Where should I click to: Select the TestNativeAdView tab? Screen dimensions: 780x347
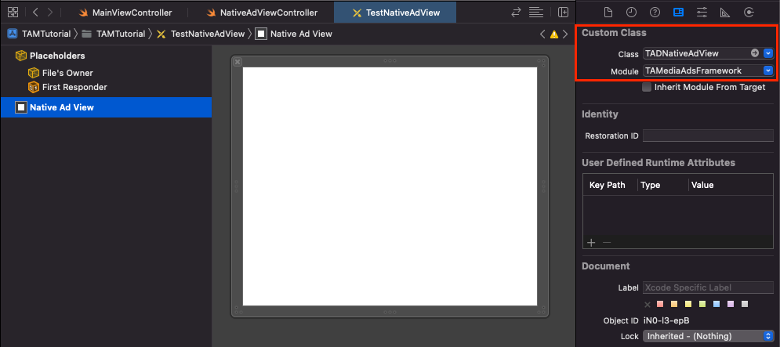point(396,13)
